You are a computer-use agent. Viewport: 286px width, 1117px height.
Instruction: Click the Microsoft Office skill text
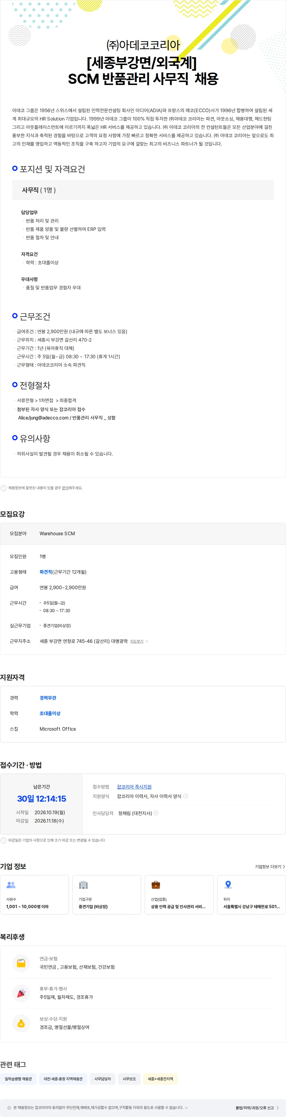[x=57, y=729]
